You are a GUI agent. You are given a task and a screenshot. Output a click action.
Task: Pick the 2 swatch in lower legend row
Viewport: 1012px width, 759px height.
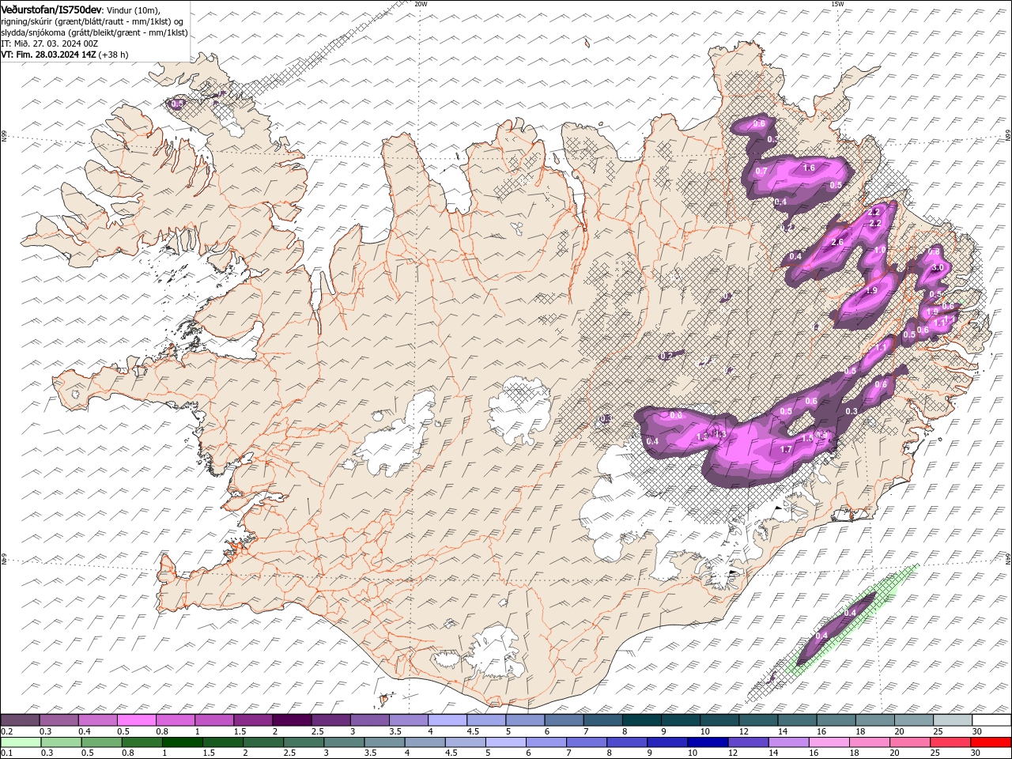click(x=263, y=742)
